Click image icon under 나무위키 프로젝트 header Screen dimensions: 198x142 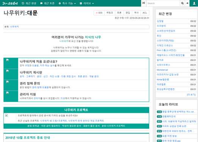7,115
